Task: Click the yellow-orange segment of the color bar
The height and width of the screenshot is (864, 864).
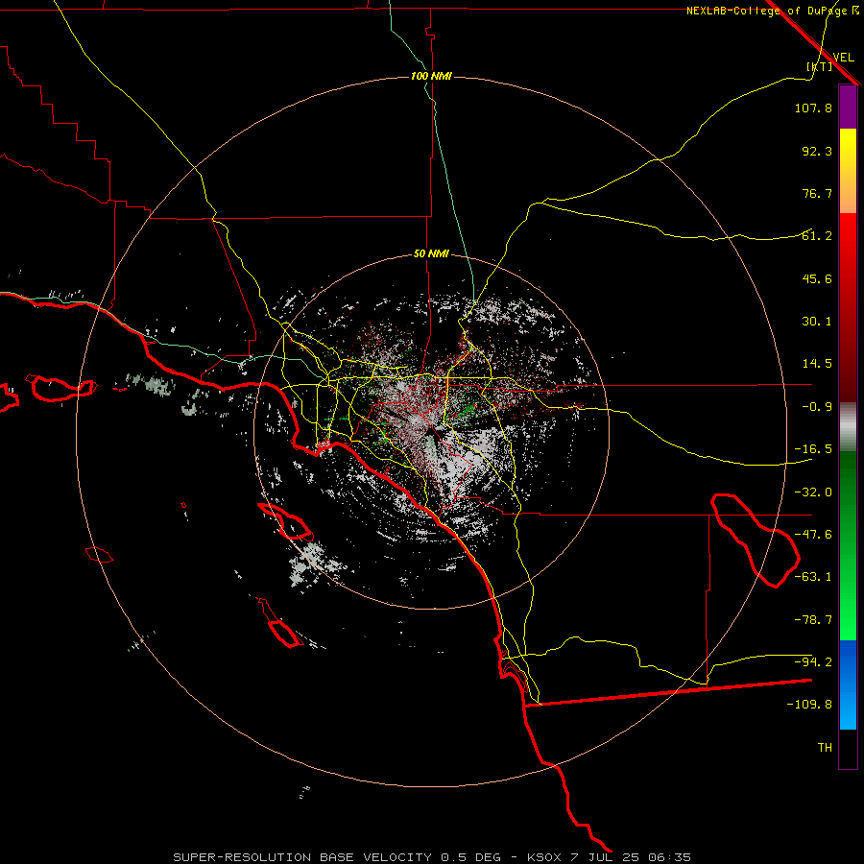Action: tap(848, 171)
